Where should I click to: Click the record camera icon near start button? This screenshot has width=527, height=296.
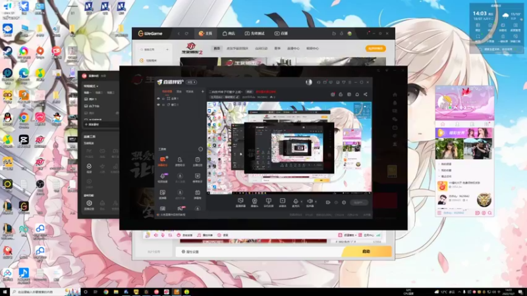pyautogui.click(x=328, y=203)
